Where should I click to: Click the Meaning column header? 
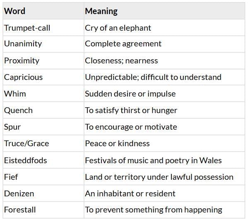(x=101, y=11)
